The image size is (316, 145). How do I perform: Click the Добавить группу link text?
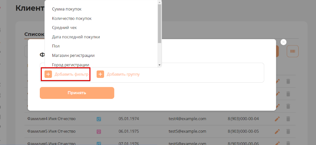click(123, 74)
